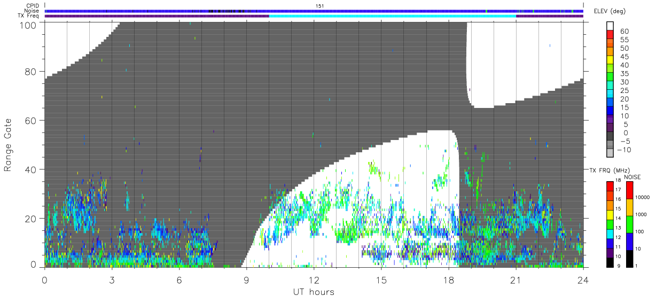Screen dimensions: 656x303
Task: Select the CPID value 151
Action: [x=319, y=6]
